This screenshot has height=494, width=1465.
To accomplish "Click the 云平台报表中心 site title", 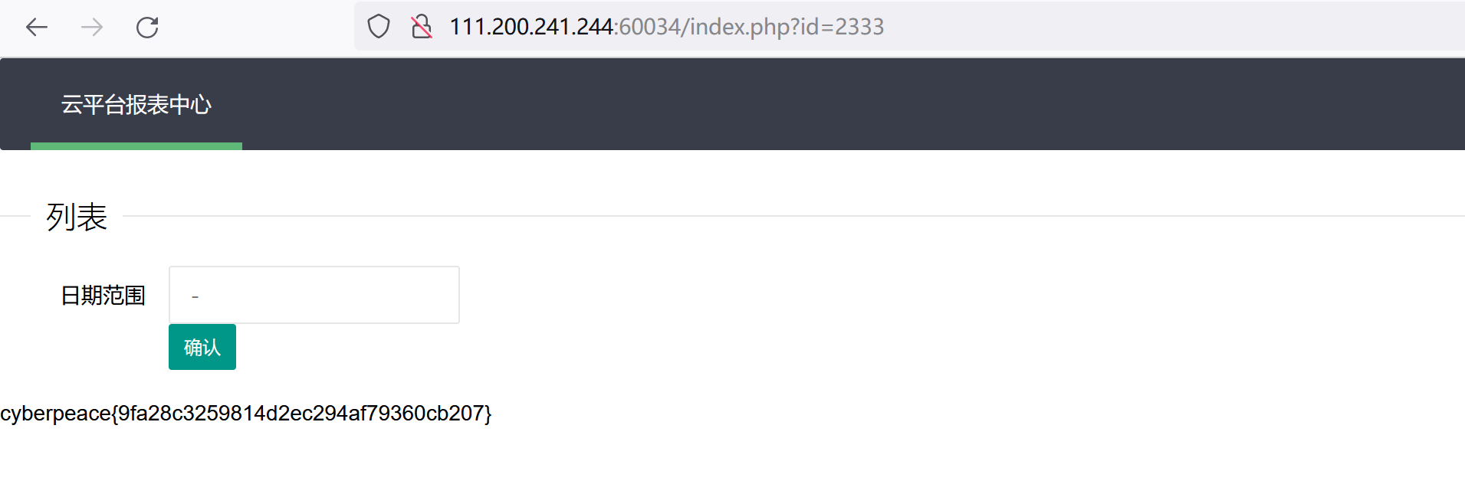I will 136,105.
